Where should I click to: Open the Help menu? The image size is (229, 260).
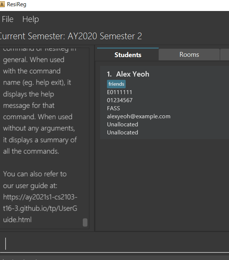[31, 19]
